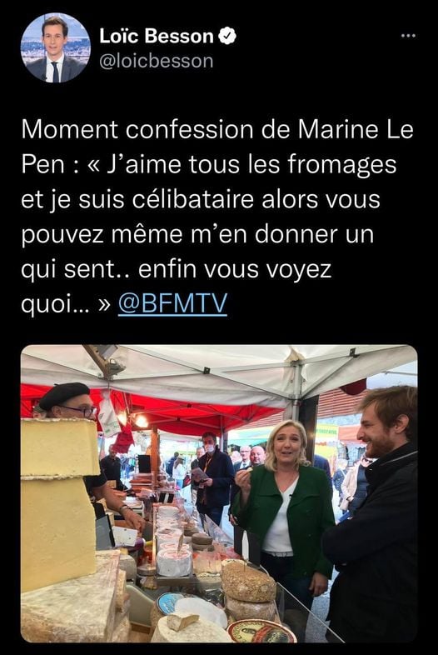438x655 pixels.
Task: Click the line 'pouvez même m'en donner un'
Action: [x=197, y=234]
